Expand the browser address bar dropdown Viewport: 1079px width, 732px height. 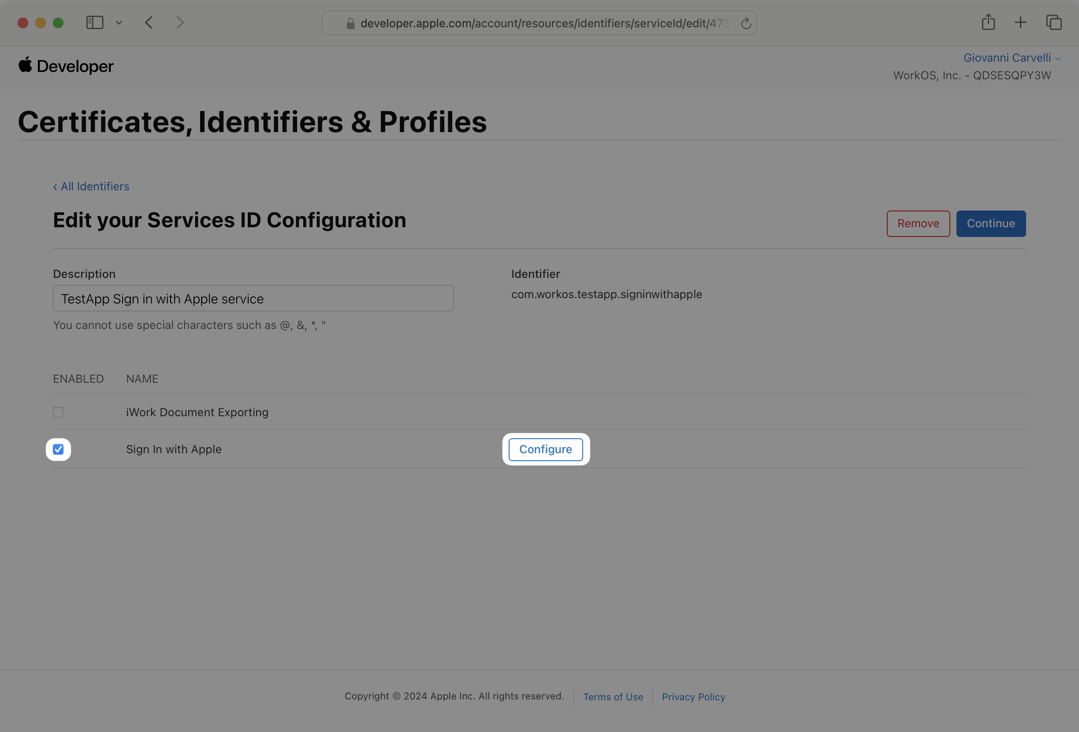(x=119, y=23)
